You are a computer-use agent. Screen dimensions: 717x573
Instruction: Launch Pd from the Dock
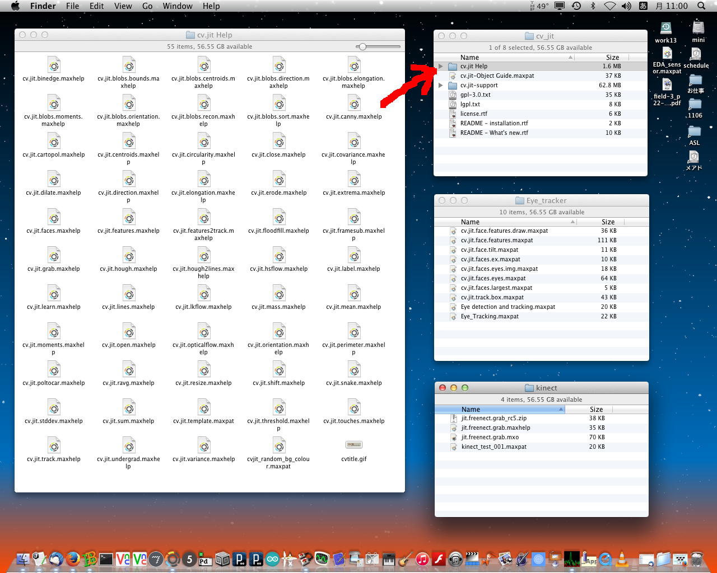pyautogui.click(x=205, y=558)
